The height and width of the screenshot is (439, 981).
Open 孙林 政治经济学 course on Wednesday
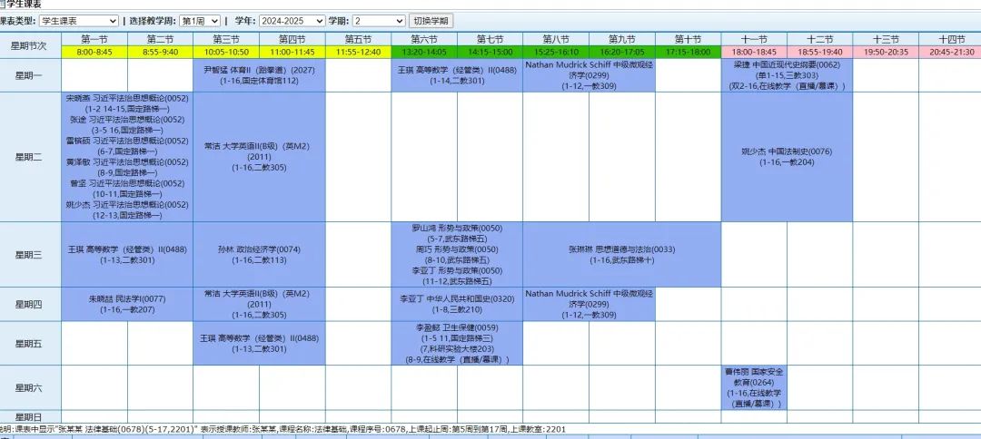[x=259, y=254]
